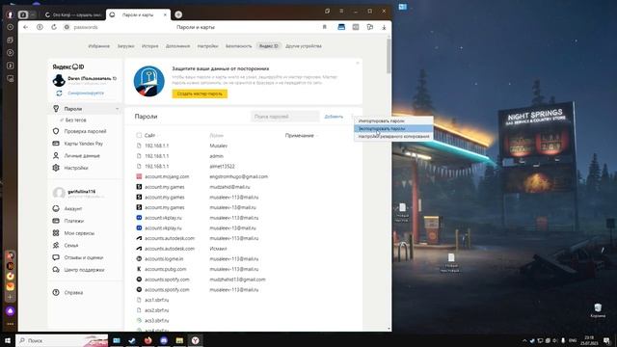617x347 pixels.
Task: Open Аккаунт in the sidebar
Action: [x=73, y=208]
